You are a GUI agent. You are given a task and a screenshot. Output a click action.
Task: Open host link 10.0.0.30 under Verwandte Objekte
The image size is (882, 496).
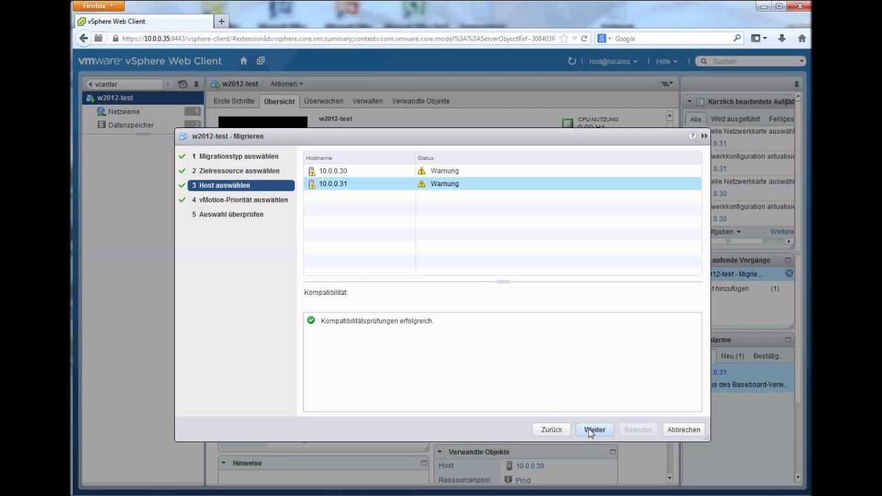pyautogui.click(x=530, y=466)
